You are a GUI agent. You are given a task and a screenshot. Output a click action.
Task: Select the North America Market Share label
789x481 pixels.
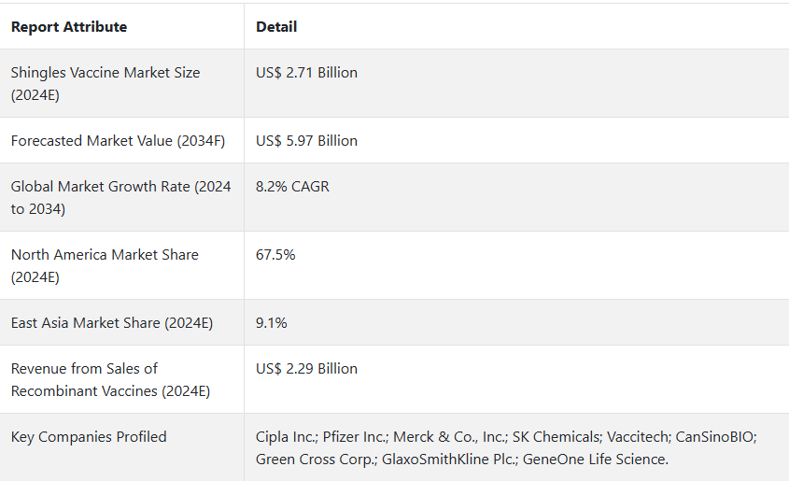pos(105,265)
